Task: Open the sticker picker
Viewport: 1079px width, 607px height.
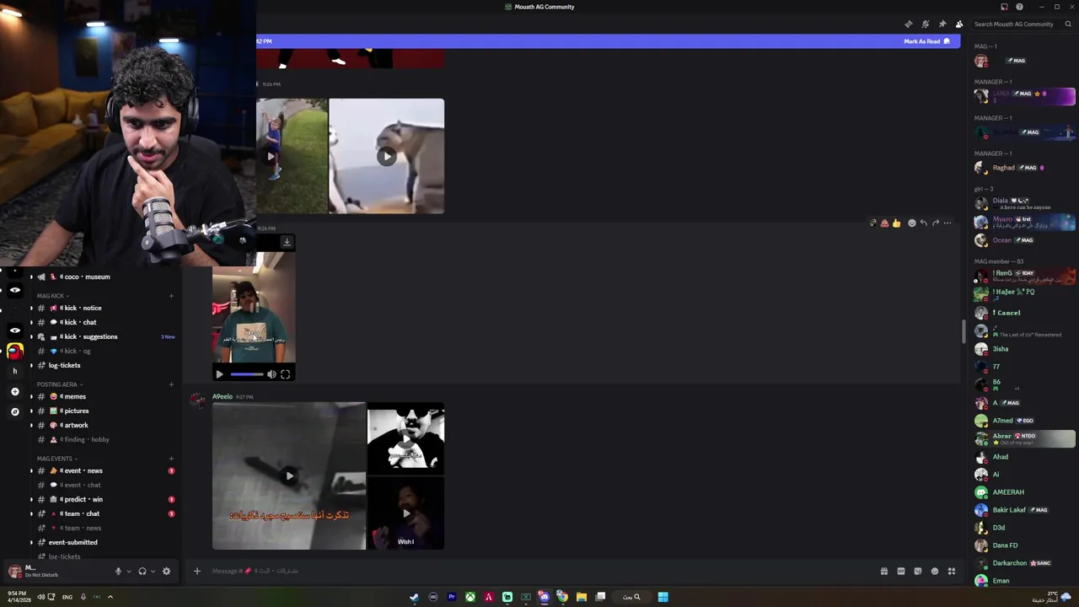Action: coord(918,571)
